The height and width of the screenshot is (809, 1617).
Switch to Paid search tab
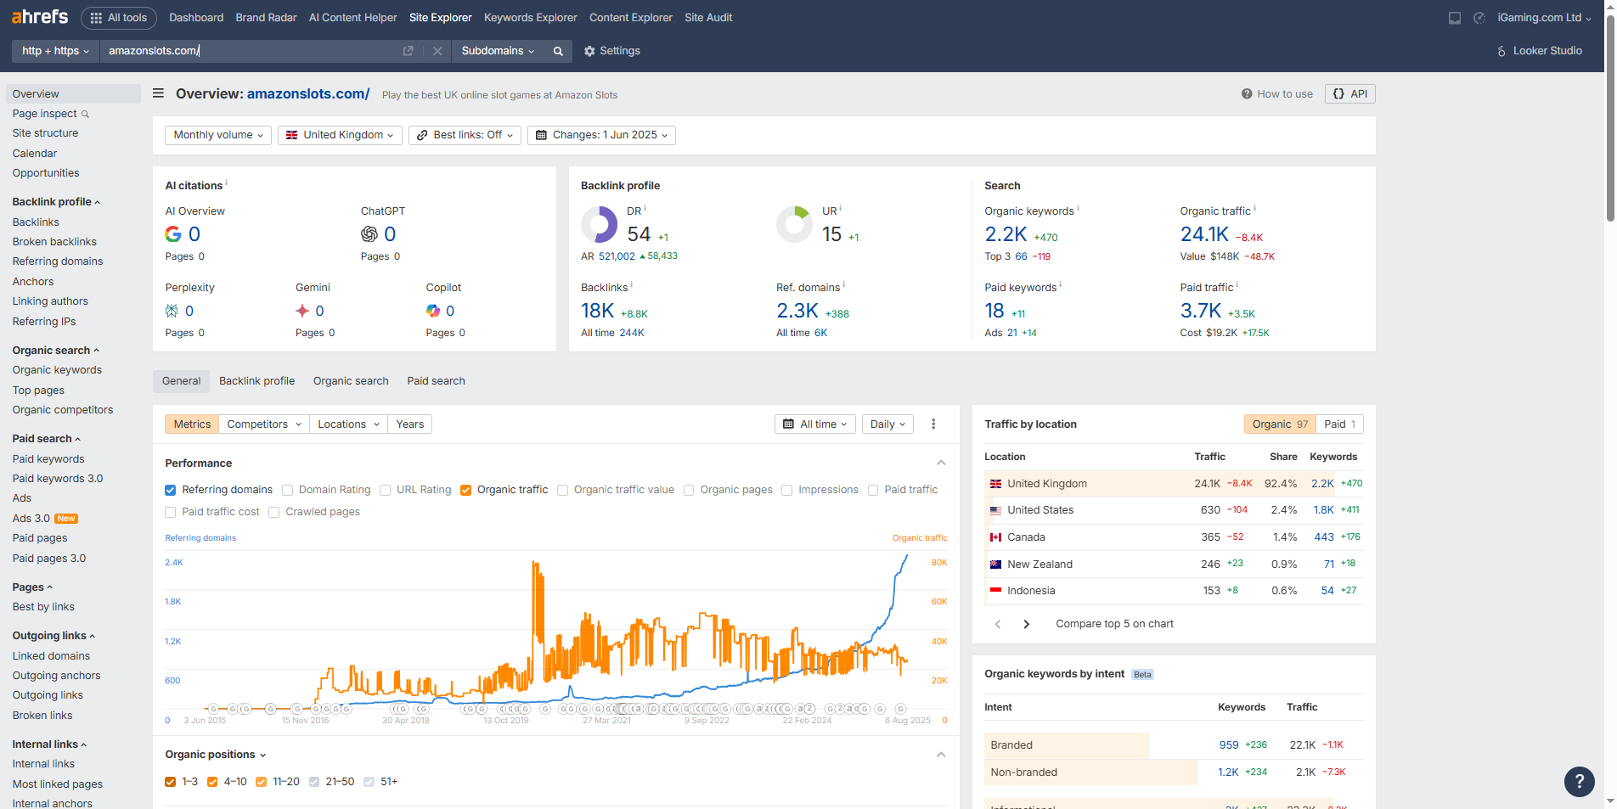(x=436, y=381)
